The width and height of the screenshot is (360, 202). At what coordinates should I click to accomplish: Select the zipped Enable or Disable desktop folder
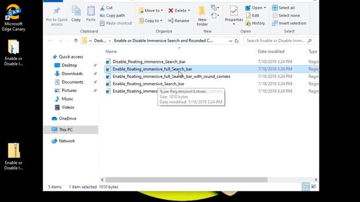click(x=13, y=157)
